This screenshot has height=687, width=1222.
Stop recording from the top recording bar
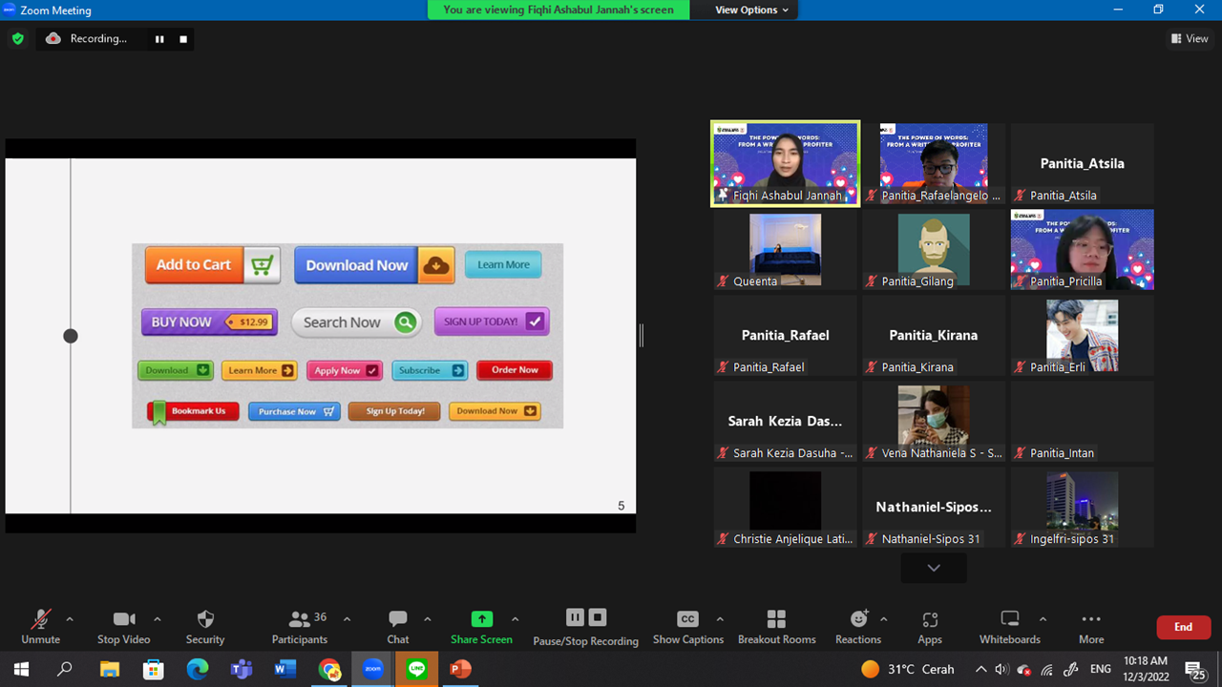tap(183, 39)
